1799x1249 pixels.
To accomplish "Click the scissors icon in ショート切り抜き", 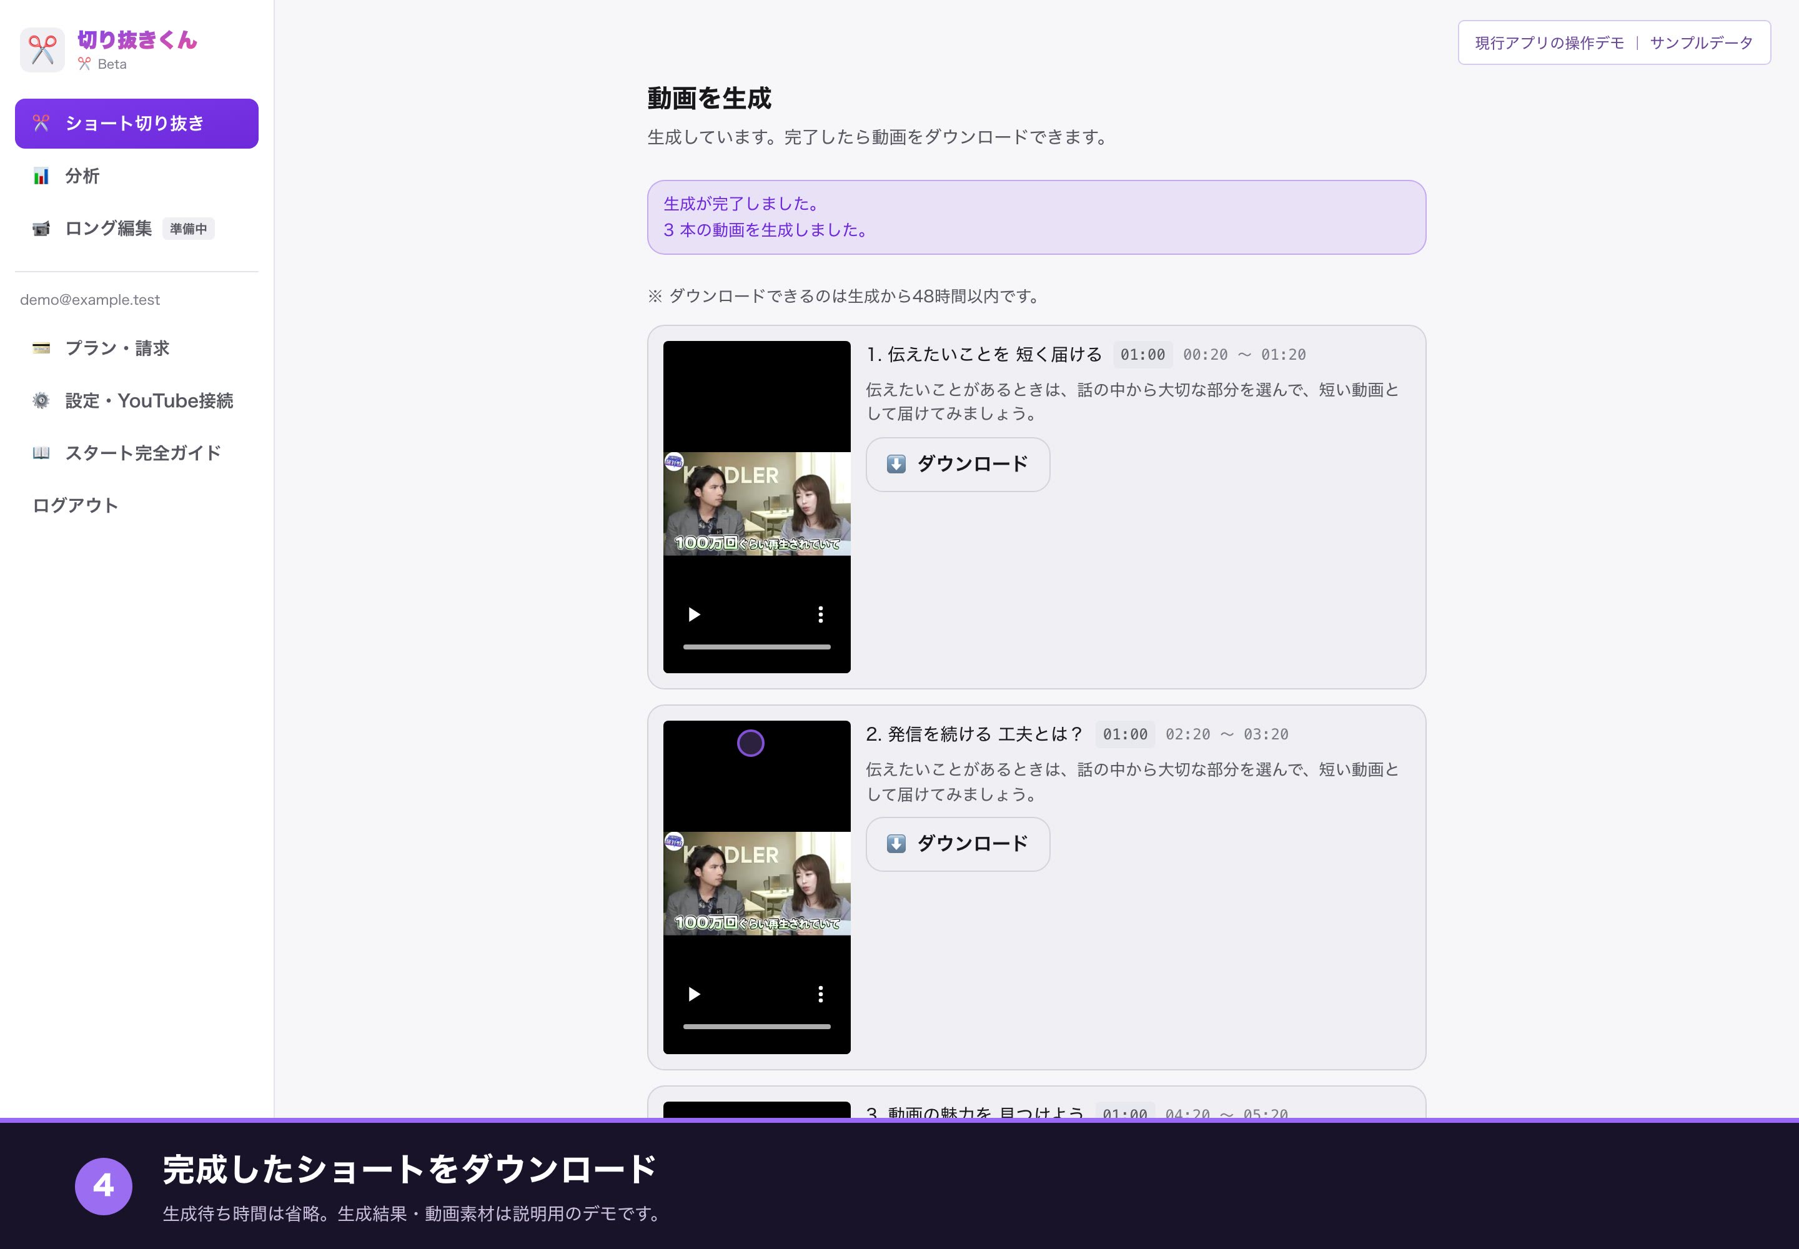I will 41,123.
